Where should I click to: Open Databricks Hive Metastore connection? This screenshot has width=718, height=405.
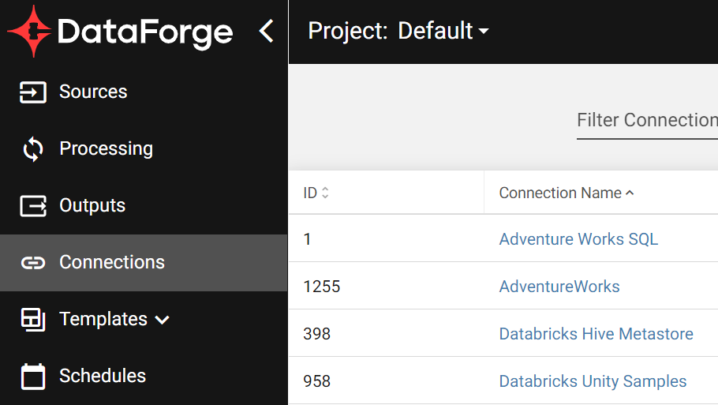pos(596,334)
